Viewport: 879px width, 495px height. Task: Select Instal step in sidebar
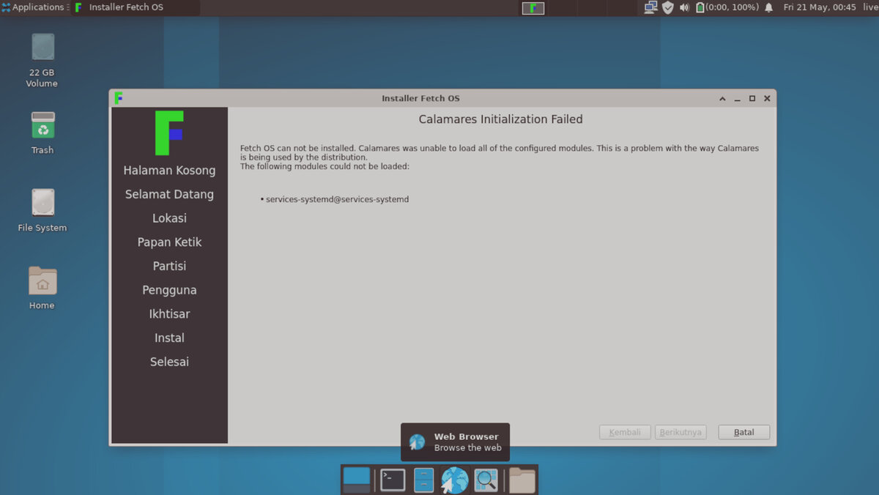(x=169, y=338)
